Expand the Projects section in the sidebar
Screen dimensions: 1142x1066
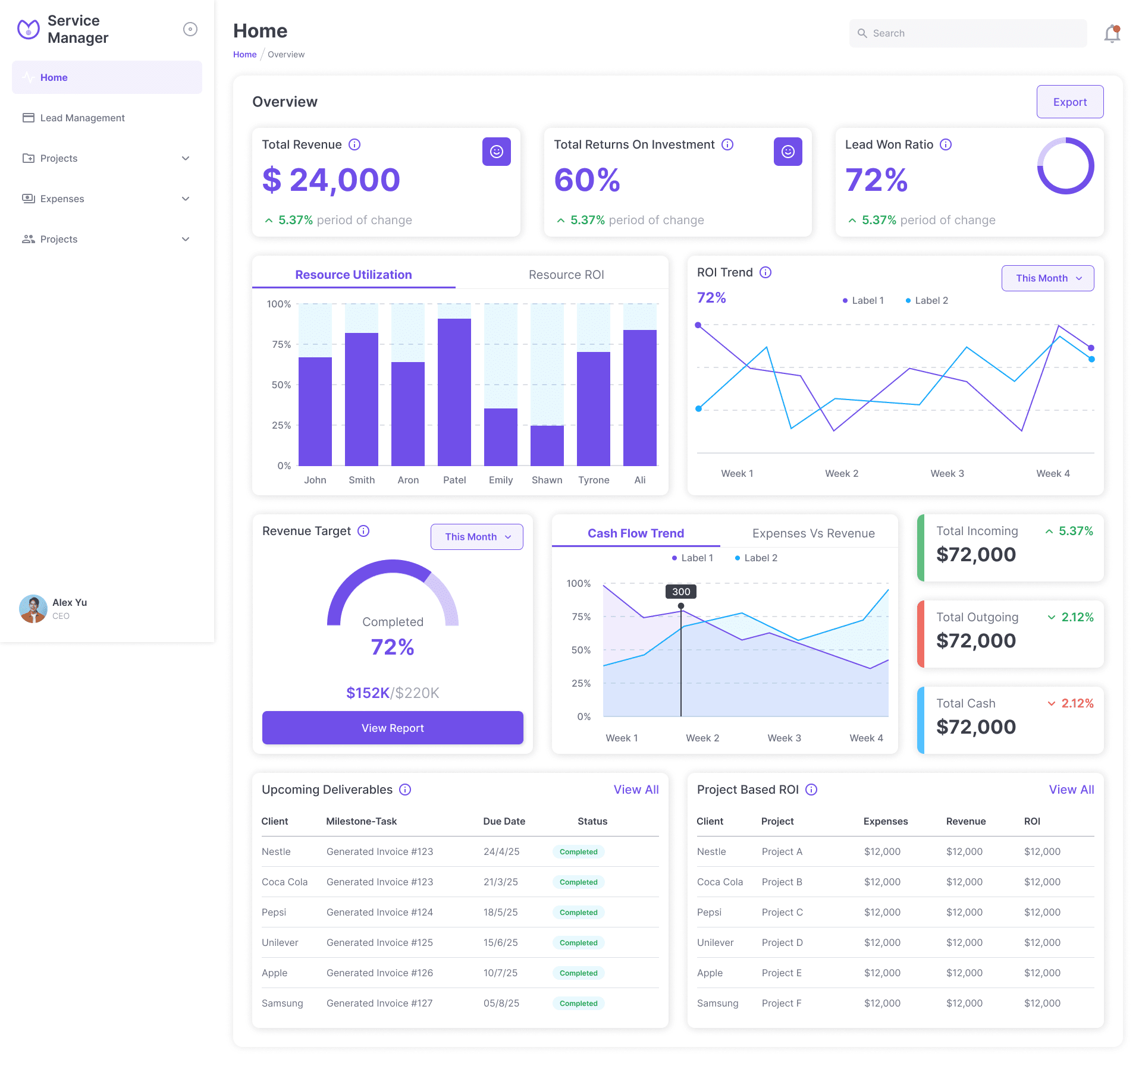[107, 158]
